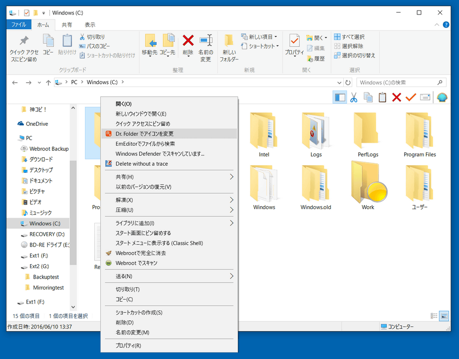The image size is (459, 359).
Task: Choose Delete without a trace
Action: (x=169, y=164)
